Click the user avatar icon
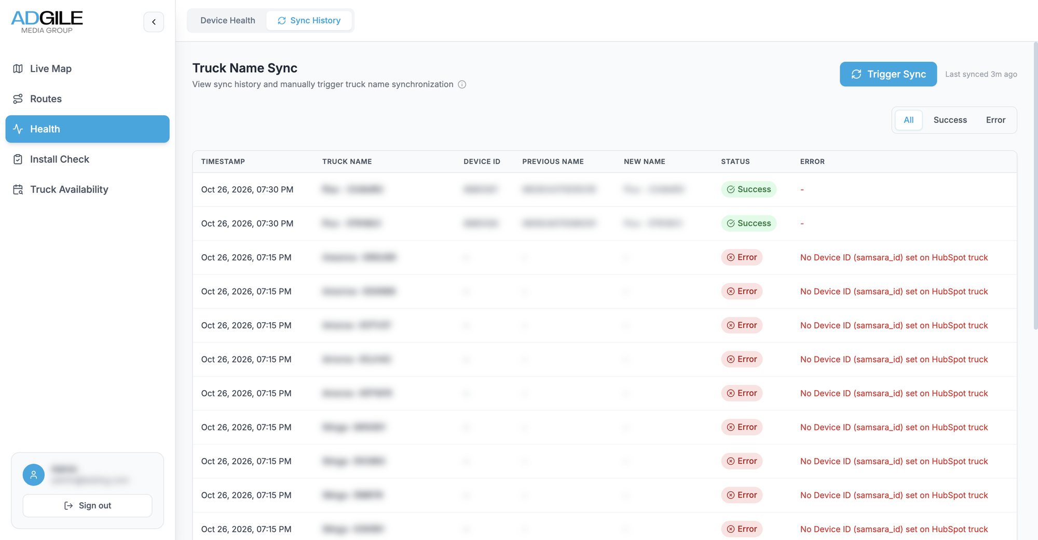 click(34, 475)
